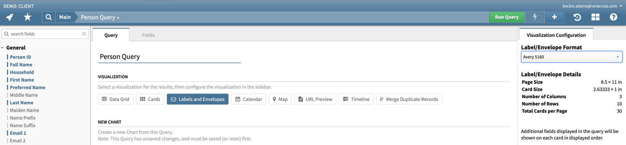Open the history clock icon
Image resolution: width=626 pixels, height=145 pixels.
pos(577,17)
